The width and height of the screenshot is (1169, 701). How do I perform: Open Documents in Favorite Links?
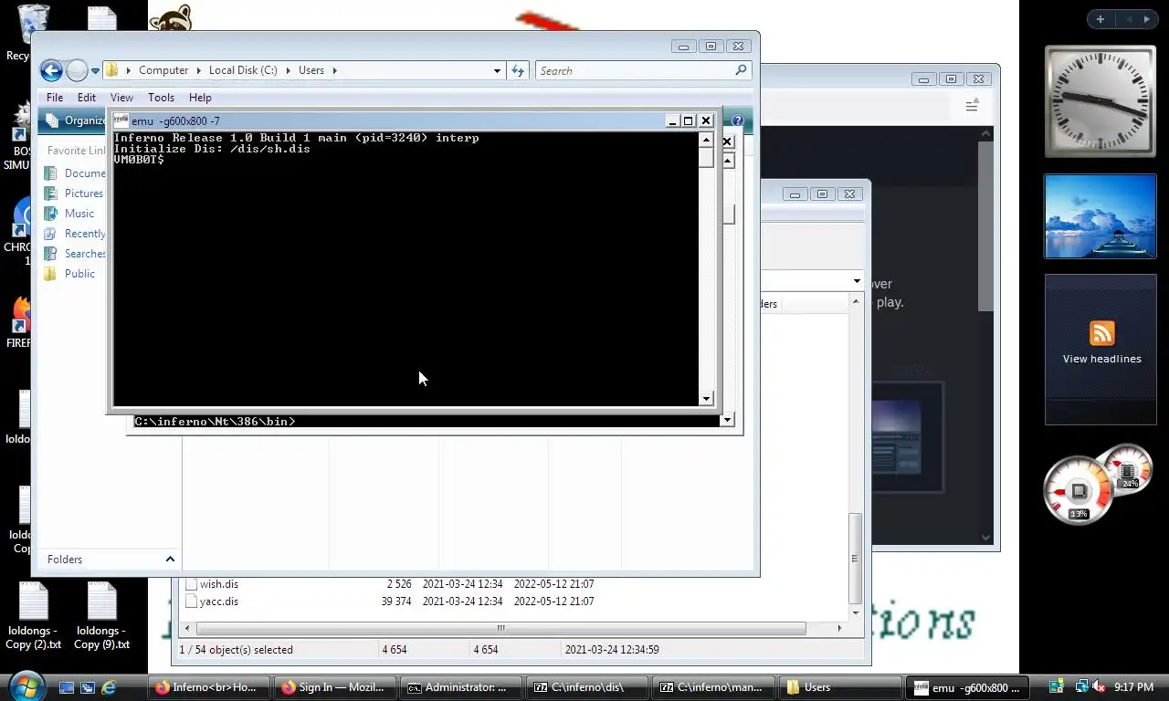73,173
